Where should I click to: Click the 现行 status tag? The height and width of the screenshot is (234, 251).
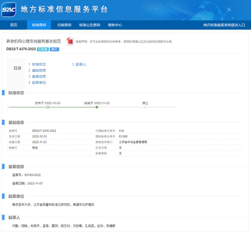click(55, 49)
